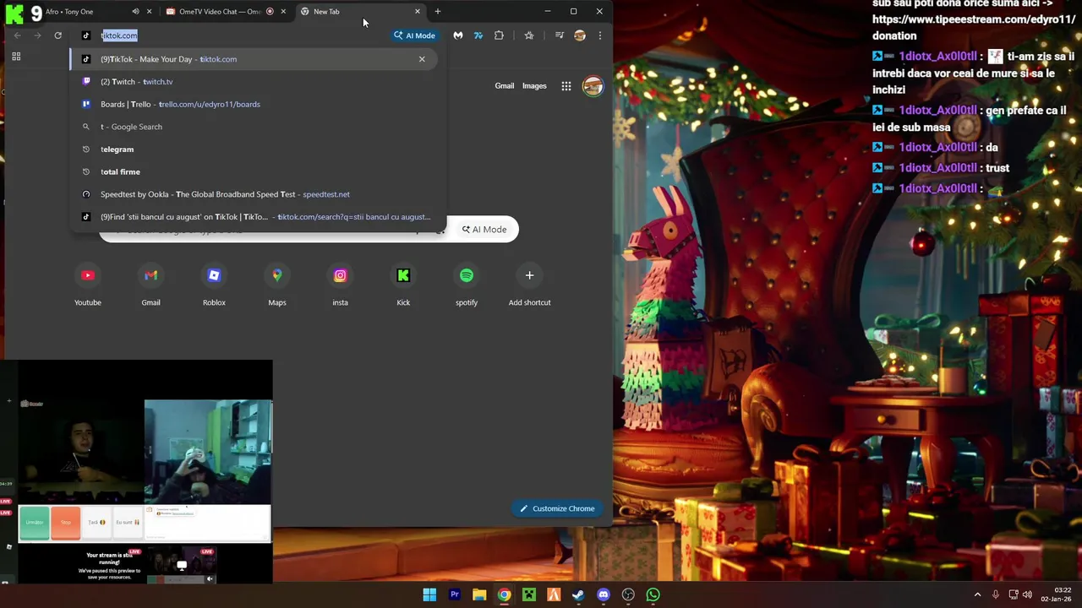Screen dimensions: 1082x608
Task: Select the Boards Trello suggestion
Action: 254,104
